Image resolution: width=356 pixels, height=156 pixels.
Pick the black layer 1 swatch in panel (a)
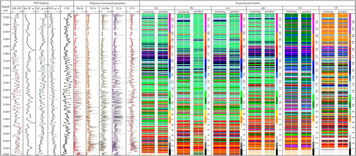click(x=170, y=152)
